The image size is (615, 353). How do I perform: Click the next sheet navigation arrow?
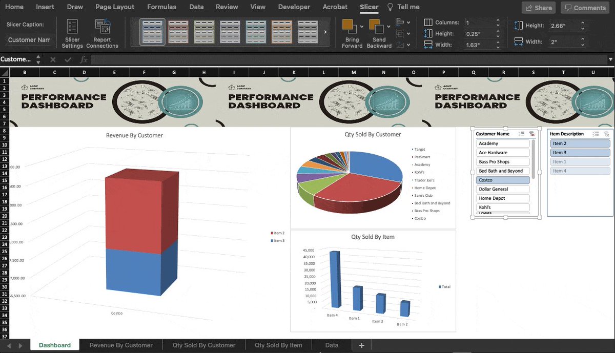point(19,346)
